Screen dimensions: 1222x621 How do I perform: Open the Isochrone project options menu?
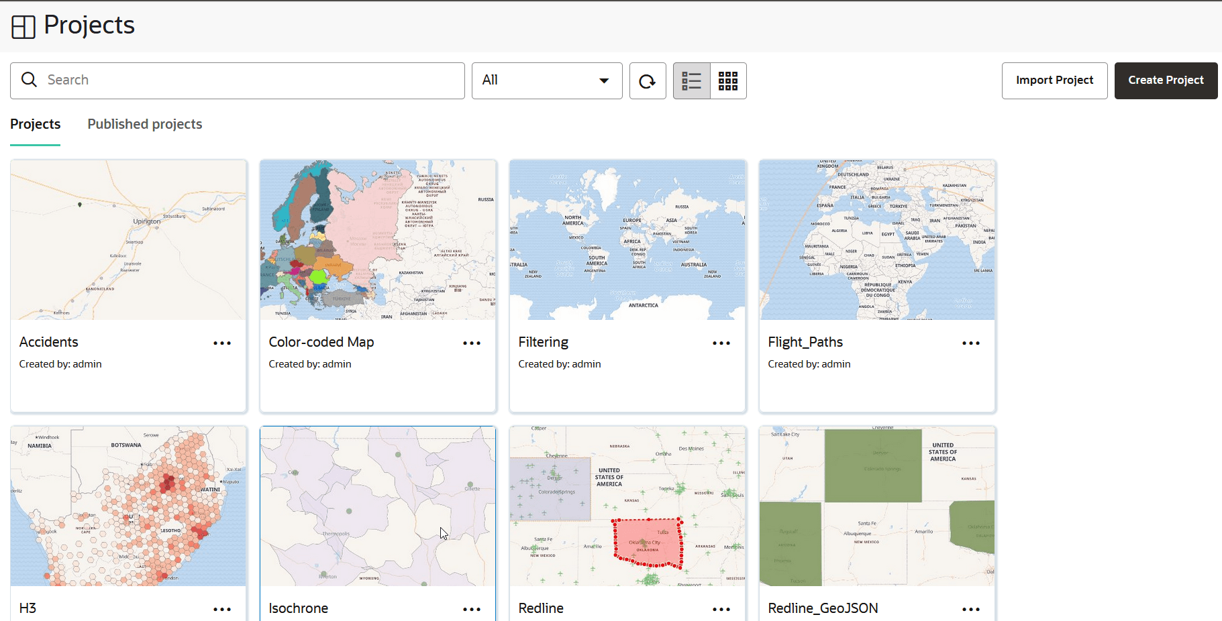click(472, 609)
